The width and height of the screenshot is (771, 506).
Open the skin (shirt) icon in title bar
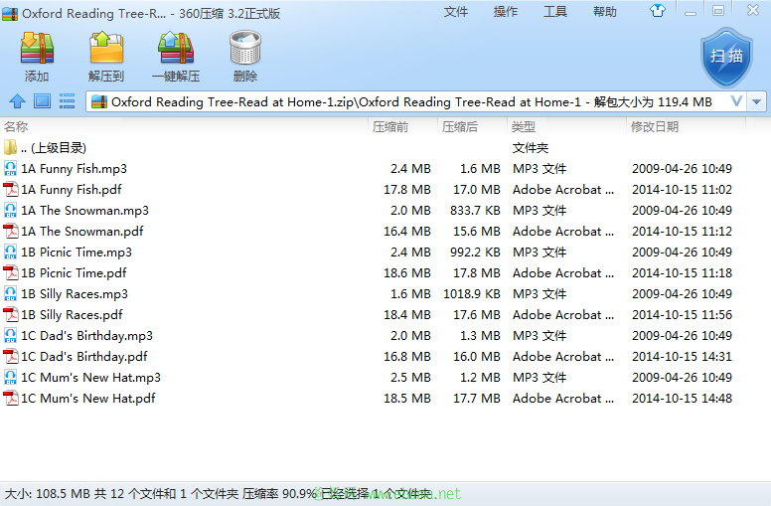pyautogui.click(x=658, y=11)
